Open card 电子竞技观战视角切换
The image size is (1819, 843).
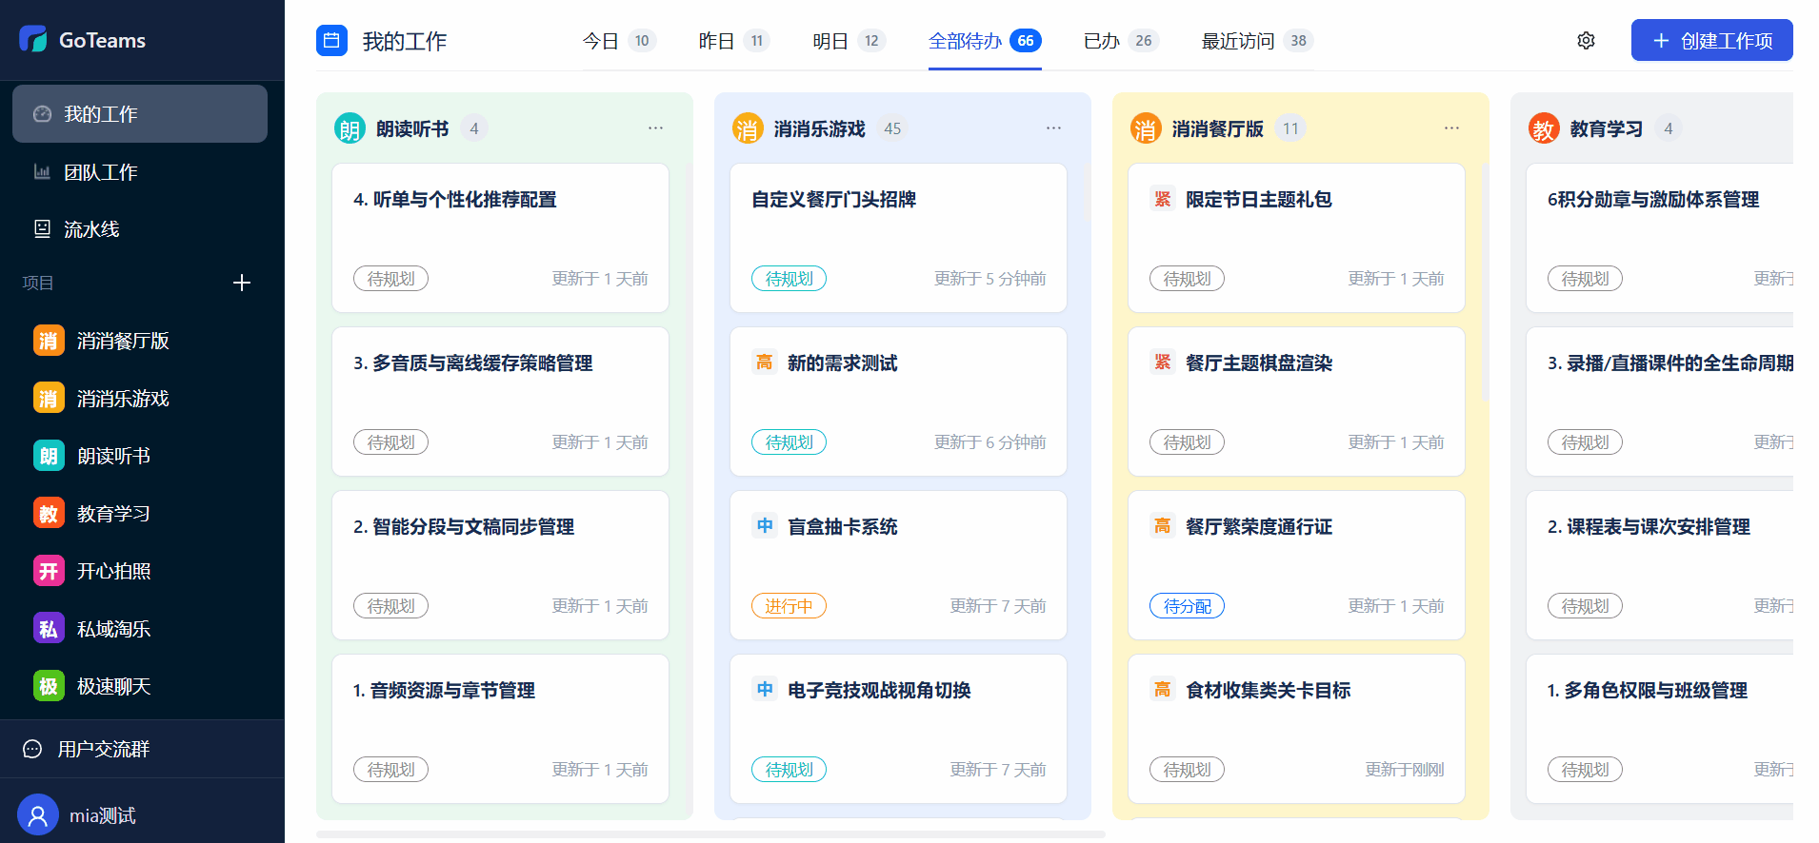(x=898, y=729)
